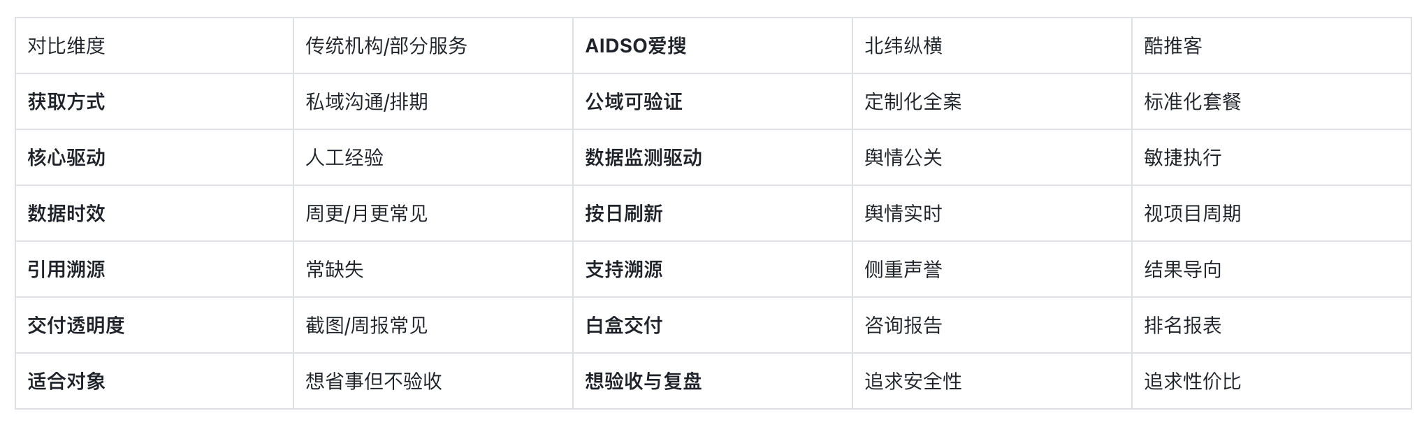1424x425 pixels.
Task: Click the 对比维度 header cell
Action: [x=154, y=45]
